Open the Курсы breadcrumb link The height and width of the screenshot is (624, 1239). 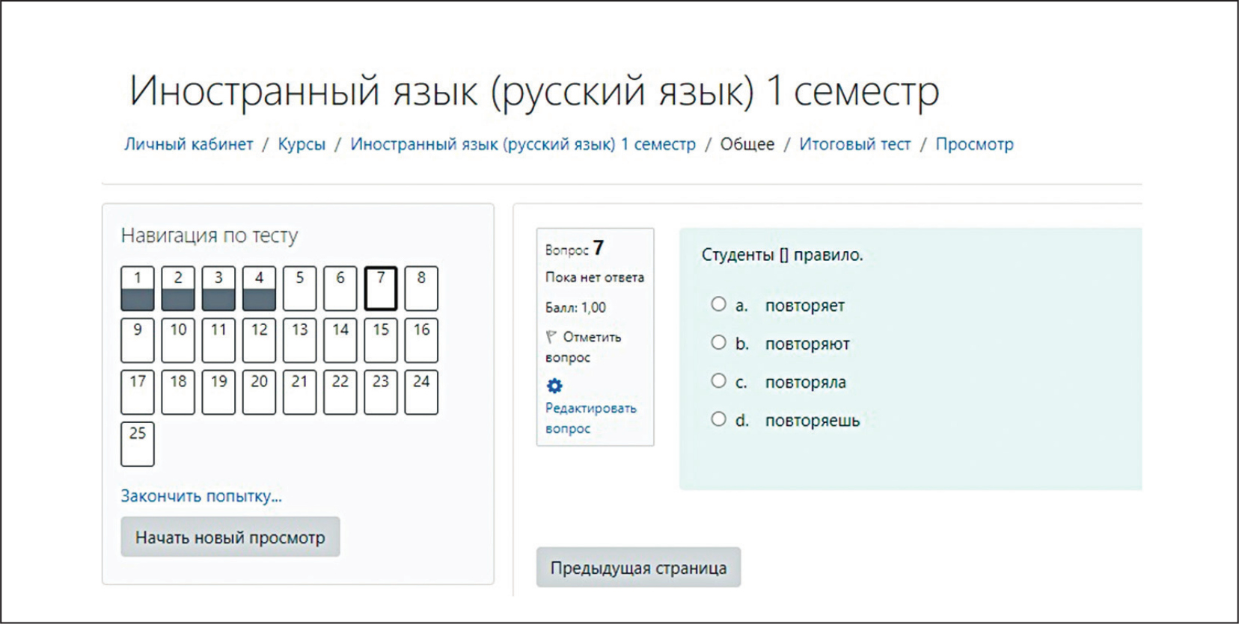pos(302,144)
